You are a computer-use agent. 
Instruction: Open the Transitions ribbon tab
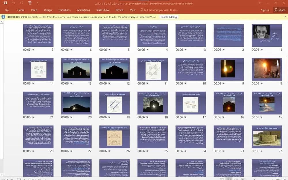pos(65,10)
